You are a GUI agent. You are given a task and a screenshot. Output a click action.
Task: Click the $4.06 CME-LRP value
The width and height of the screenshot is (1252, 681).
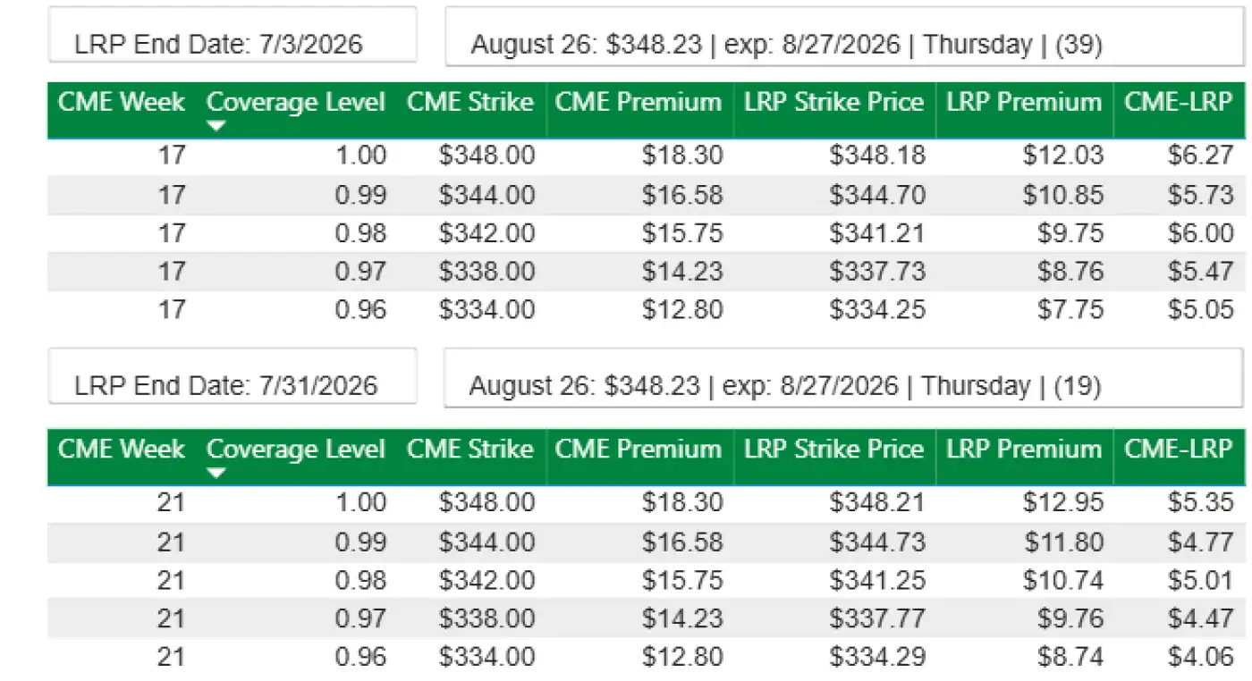pyautogui.click(x=1200, y=658)
